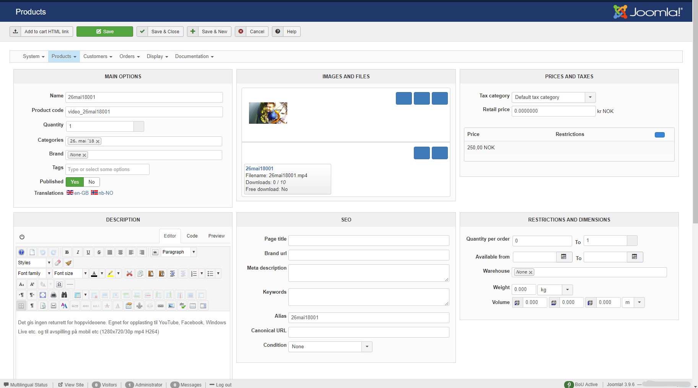Viewport: 698px width, 388px height.
Task: Open the Available from date calendar picker
Action: point(564,257)
